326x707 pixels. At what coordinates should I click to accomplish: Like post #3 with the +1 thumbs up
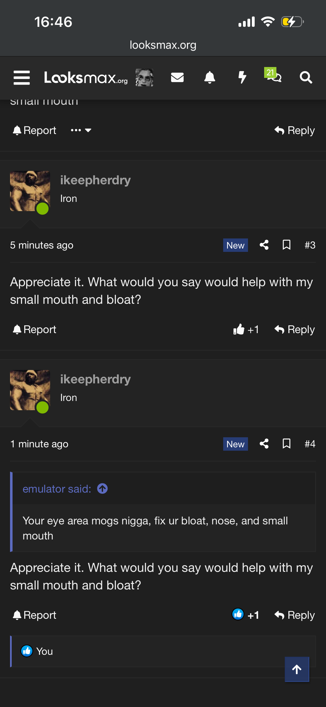pos(246,329)
